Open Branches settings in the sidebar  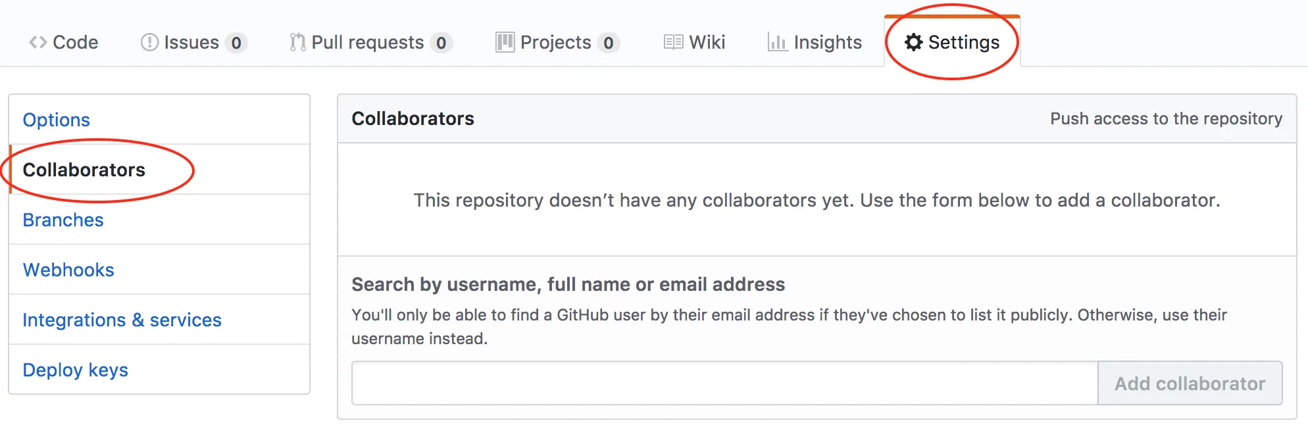click(x=63, y=220)
